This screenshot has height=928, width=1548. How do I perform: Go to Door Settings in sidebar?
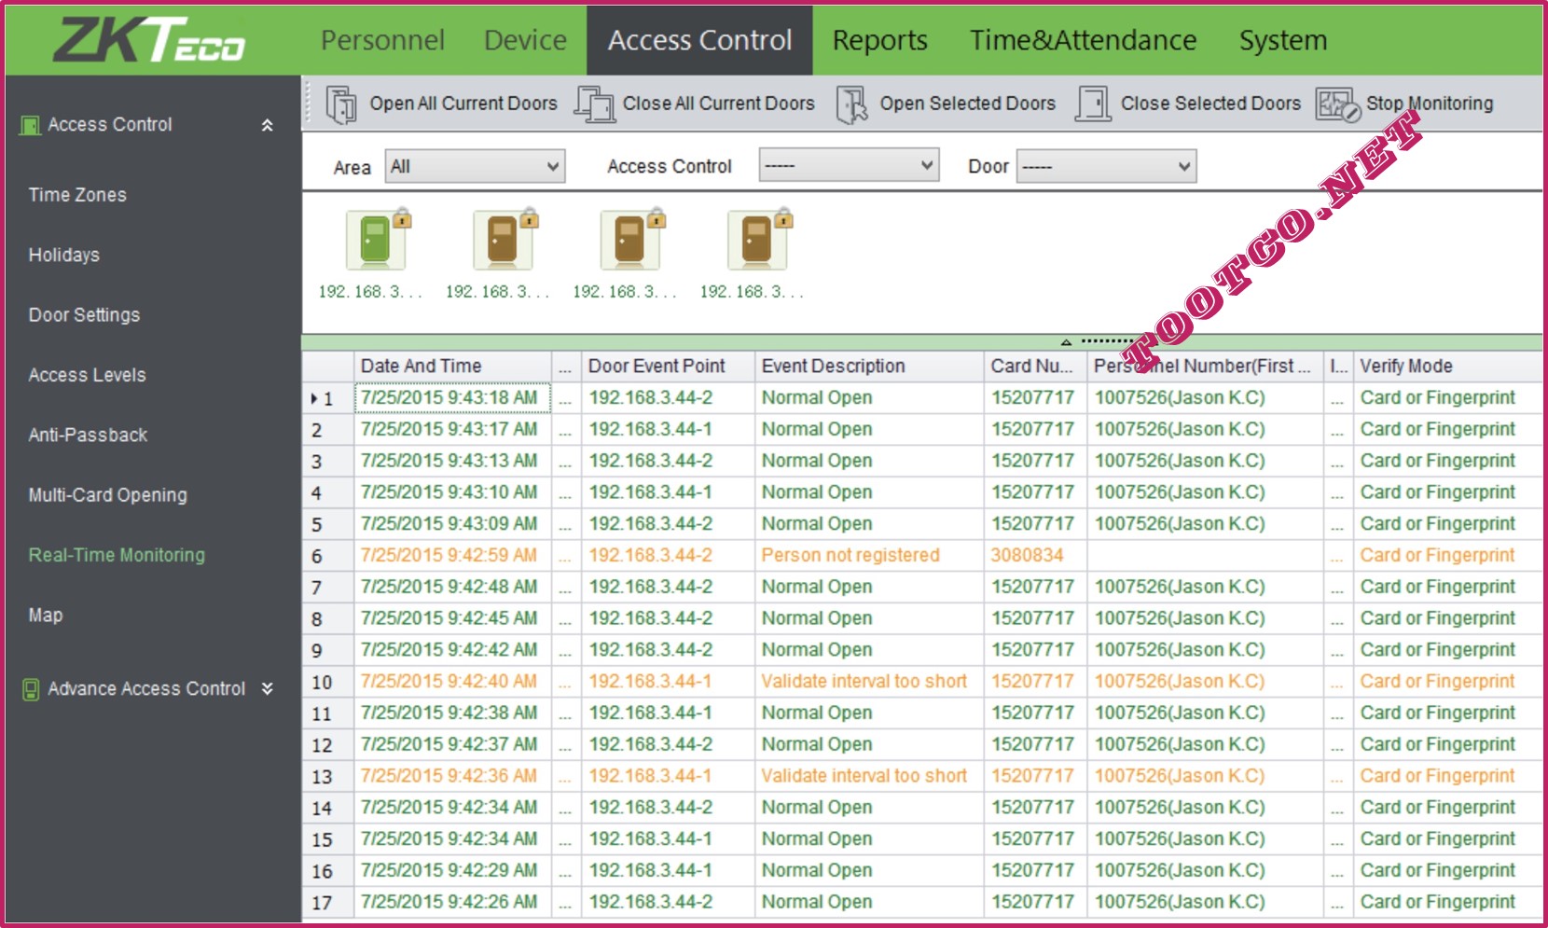coord(84,315)
